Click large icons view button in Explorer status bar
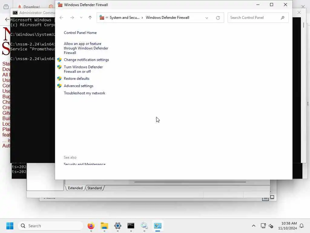The width and height of the screenshot is (310, 233). point(272,197)
